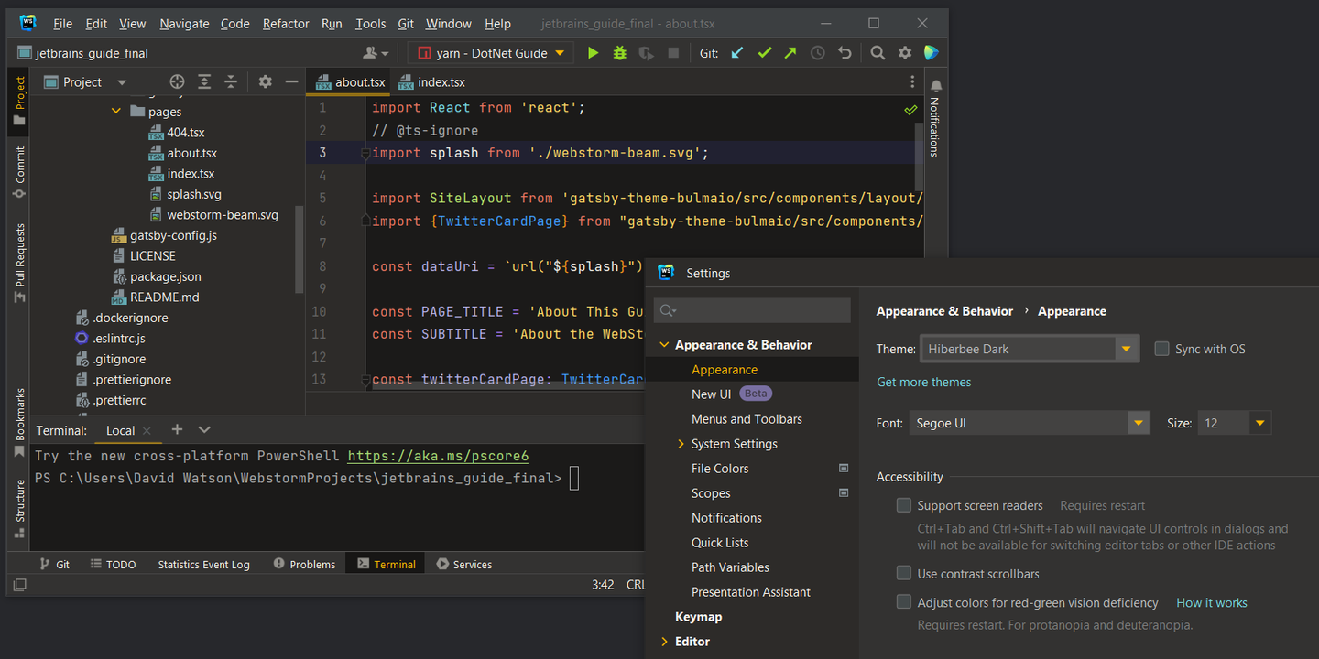Open the Refactor menu

pos(285,23)
